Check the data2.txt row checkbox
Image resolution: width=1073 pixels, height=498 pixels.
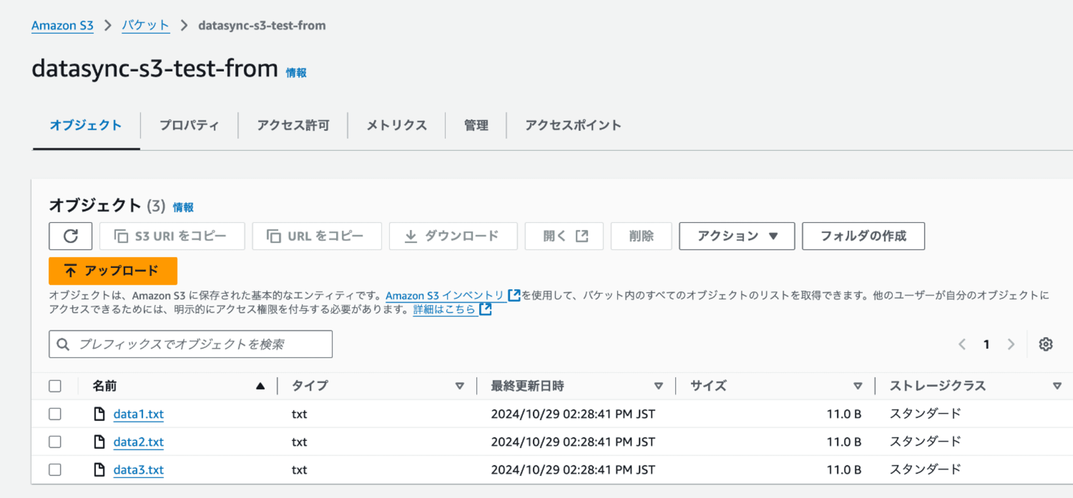(55, 442)
